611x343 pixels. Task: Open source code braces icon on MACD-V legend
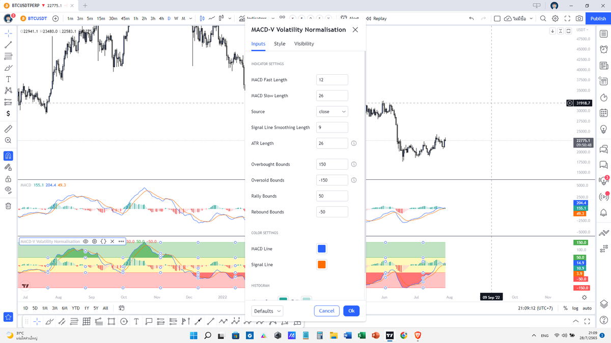(103, 241)
